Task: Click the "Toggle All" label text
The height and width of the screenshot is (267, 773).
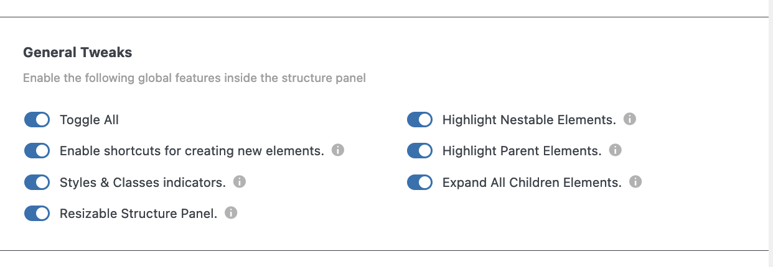Action: (89, 120)
